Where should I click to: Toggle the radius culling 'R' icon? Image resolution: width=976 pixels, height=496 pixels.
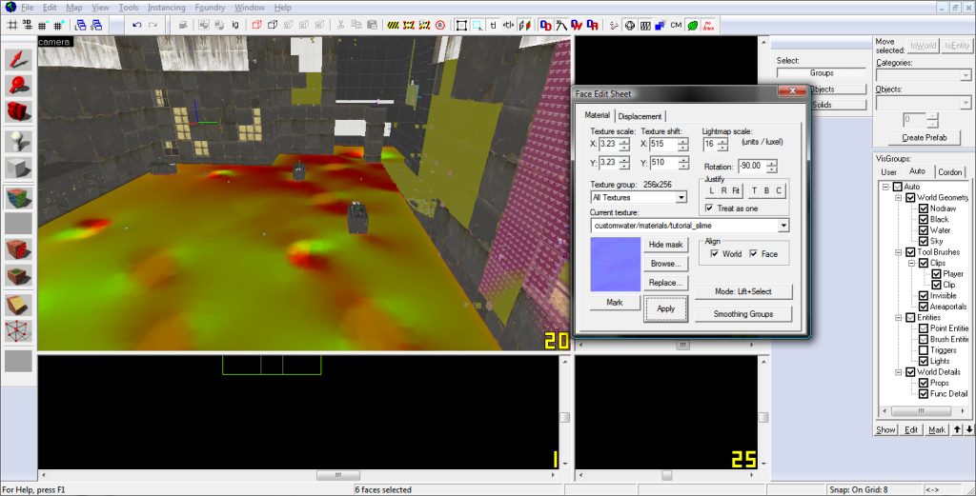point(440,26)
